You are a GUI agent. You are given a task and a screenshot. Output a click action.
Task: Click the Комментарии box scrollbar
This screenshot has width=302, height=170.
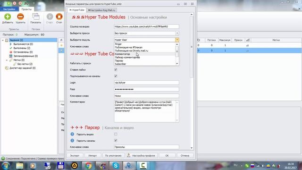point(177,111)
